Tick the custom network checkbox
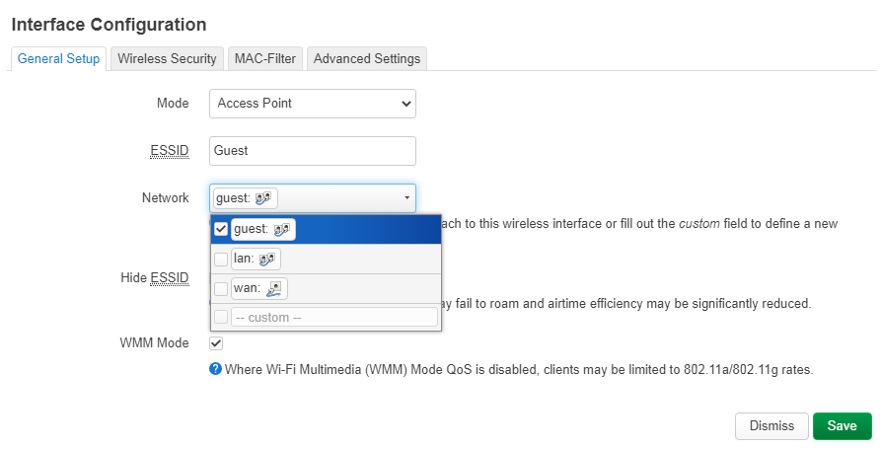 [x=221, y=317]
